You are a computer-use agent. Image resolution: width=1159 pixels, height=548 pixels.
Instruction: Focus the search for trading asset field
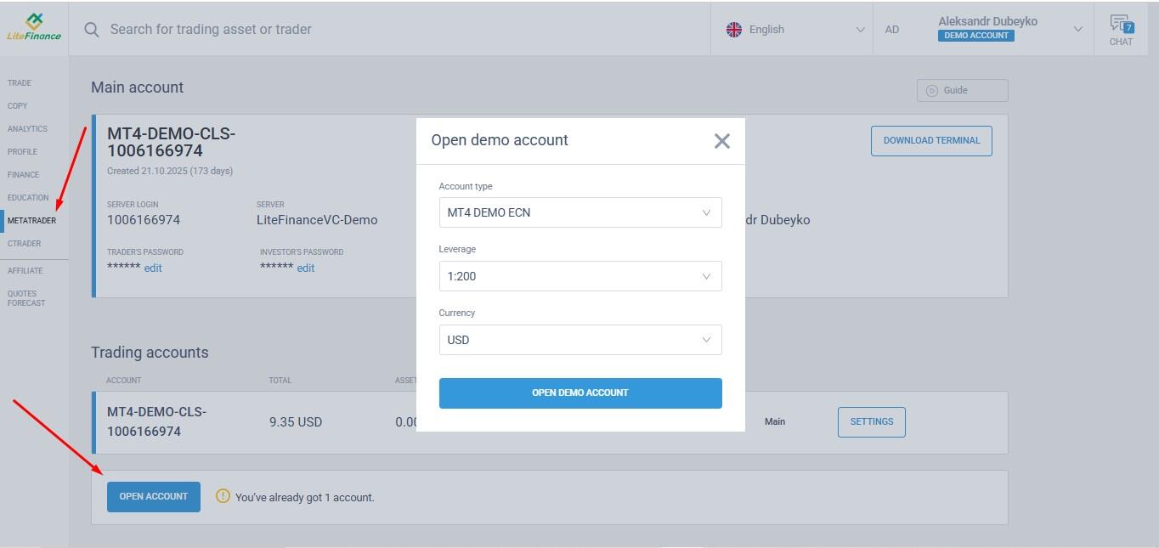(211, 29)
